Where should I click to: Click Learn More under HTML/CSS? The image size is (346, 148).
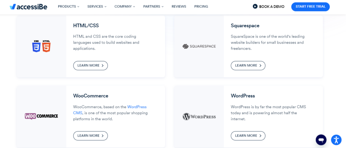click(x=91, y=66)
